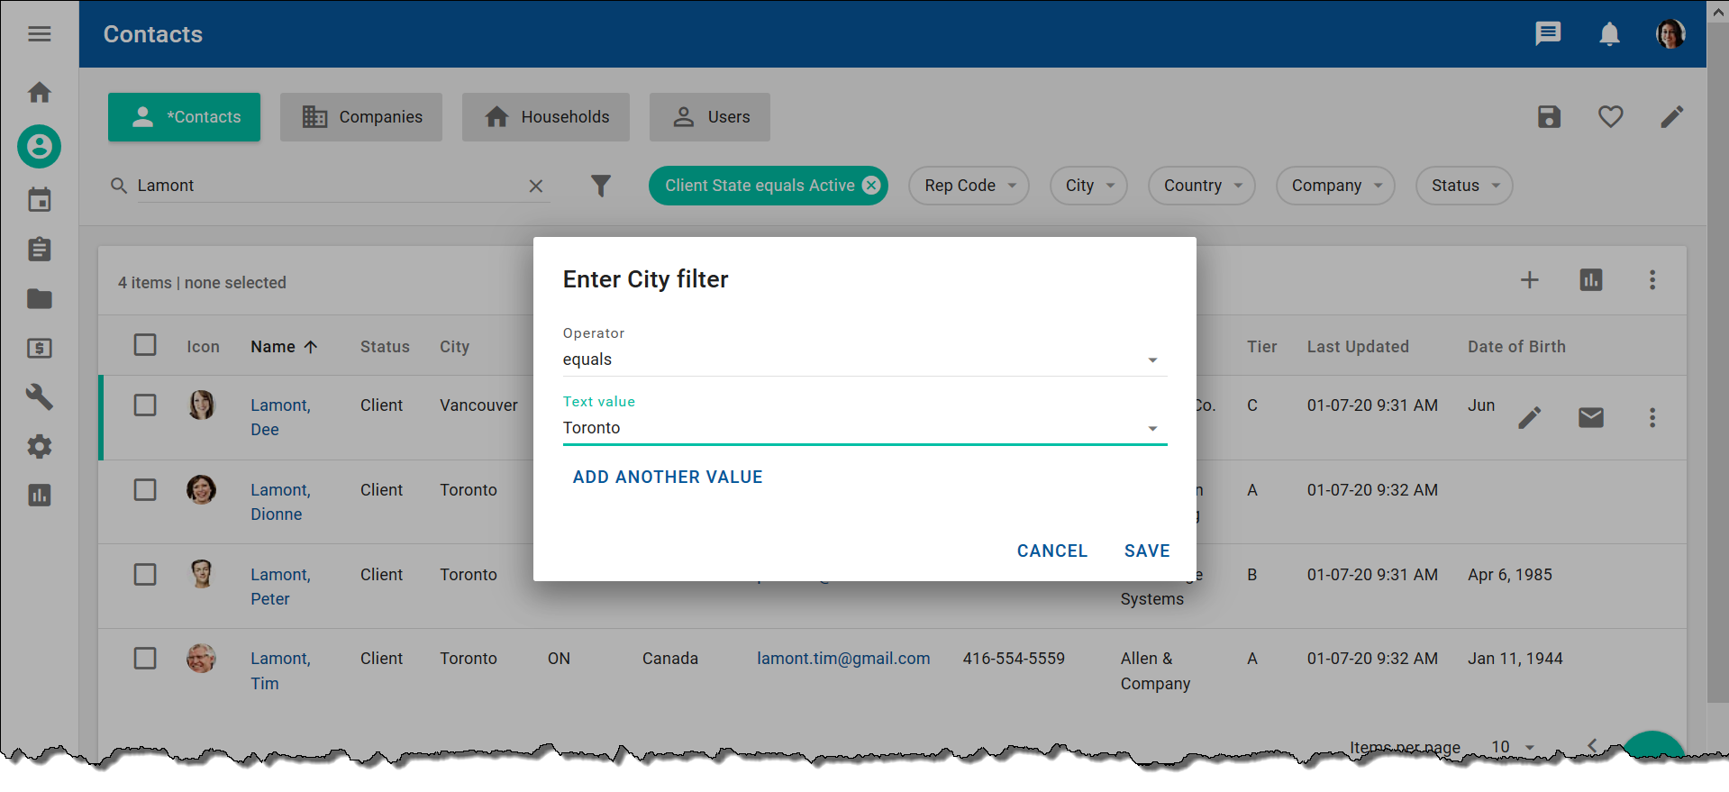The image size is (1729, 792).
Task: Open the Contacts sidebar icon
Action: point(39,146)
